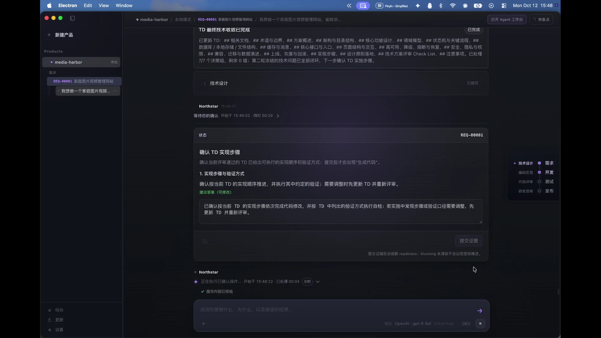This screenshot has height=338, width=601.
Task: Expand 等待你的确认 details chevron
Action: (x=278, y=116)
